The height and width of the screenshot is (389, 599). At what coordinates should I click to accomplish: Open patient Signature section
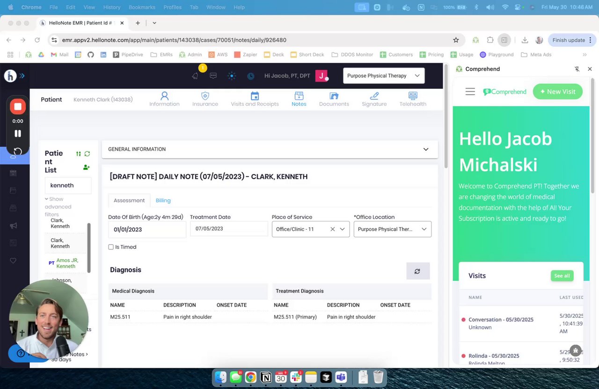[x=374, y=99]
